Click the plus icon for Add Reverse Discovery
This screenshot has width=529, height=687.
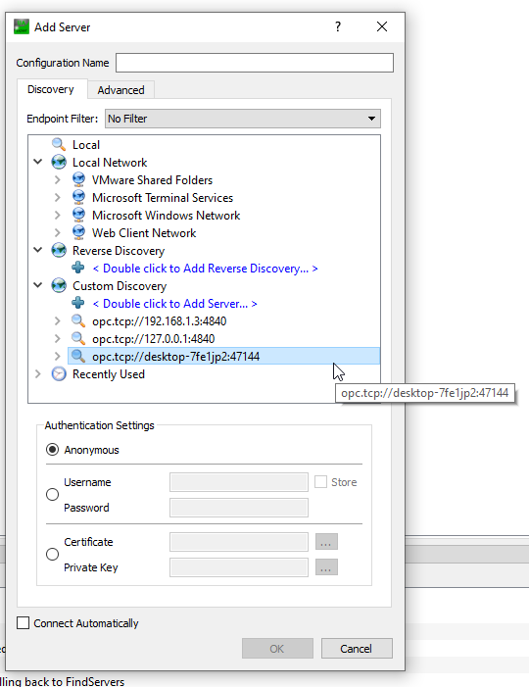[x=78, y=268]
